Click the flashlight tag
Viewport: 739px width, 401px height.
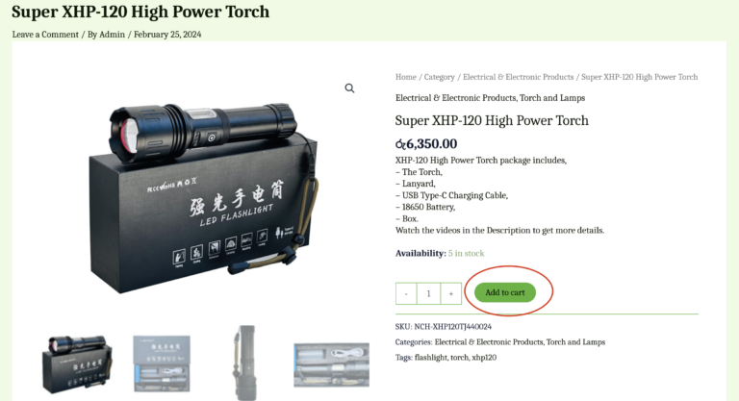point(431,357)
